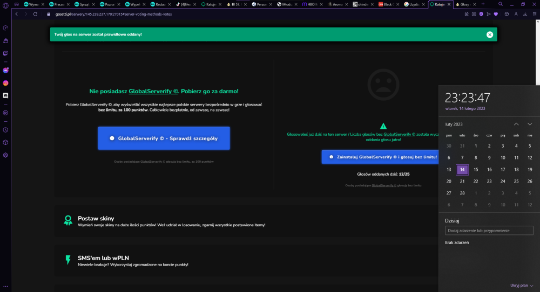Open Settings gear icon in sidebar

[5, 155]
